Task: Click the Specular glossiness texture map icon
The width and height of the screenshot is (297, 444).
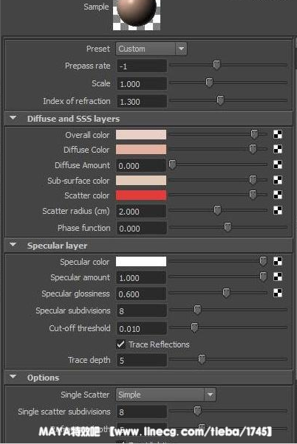Action: [278, 293]
